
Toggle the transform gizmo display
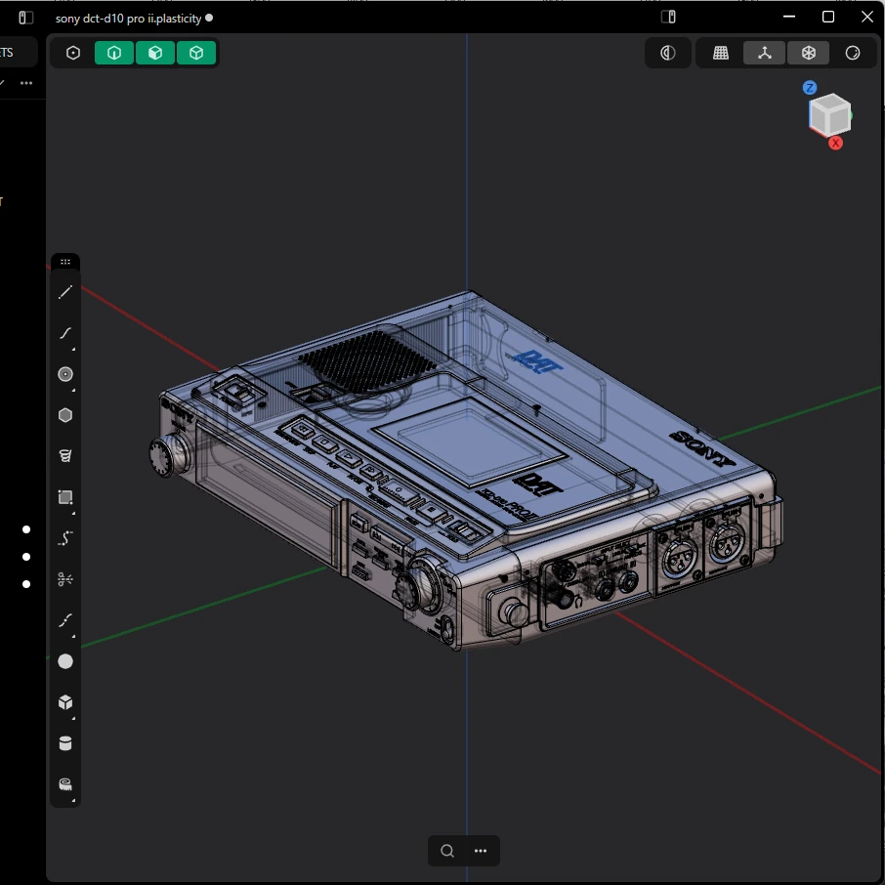(764, 53)
